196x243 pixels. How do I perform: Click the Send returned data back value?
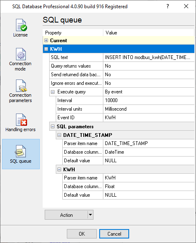(x=148, y=75)
